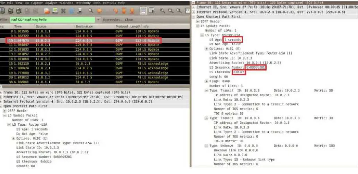Select packet 8 from 10.0.1.1
358x174 pixels.
tap(95, 32)
